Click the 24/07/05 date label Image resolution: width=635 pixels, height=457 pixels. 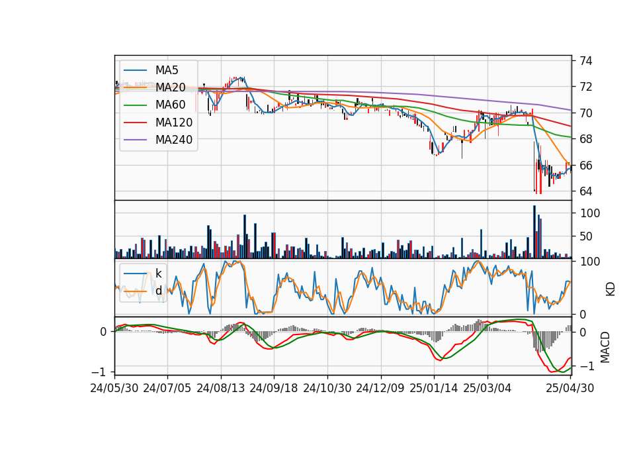click(x=167, y=388)
